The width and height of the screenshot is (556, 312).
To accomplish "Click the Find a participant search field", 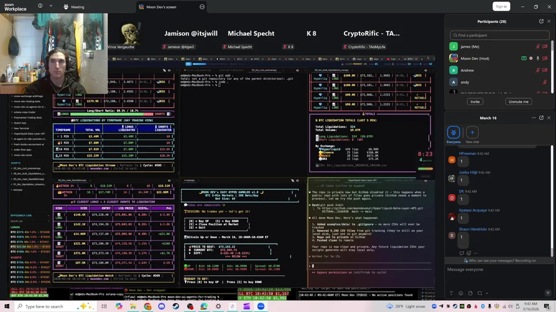I will tap(500, 35).
